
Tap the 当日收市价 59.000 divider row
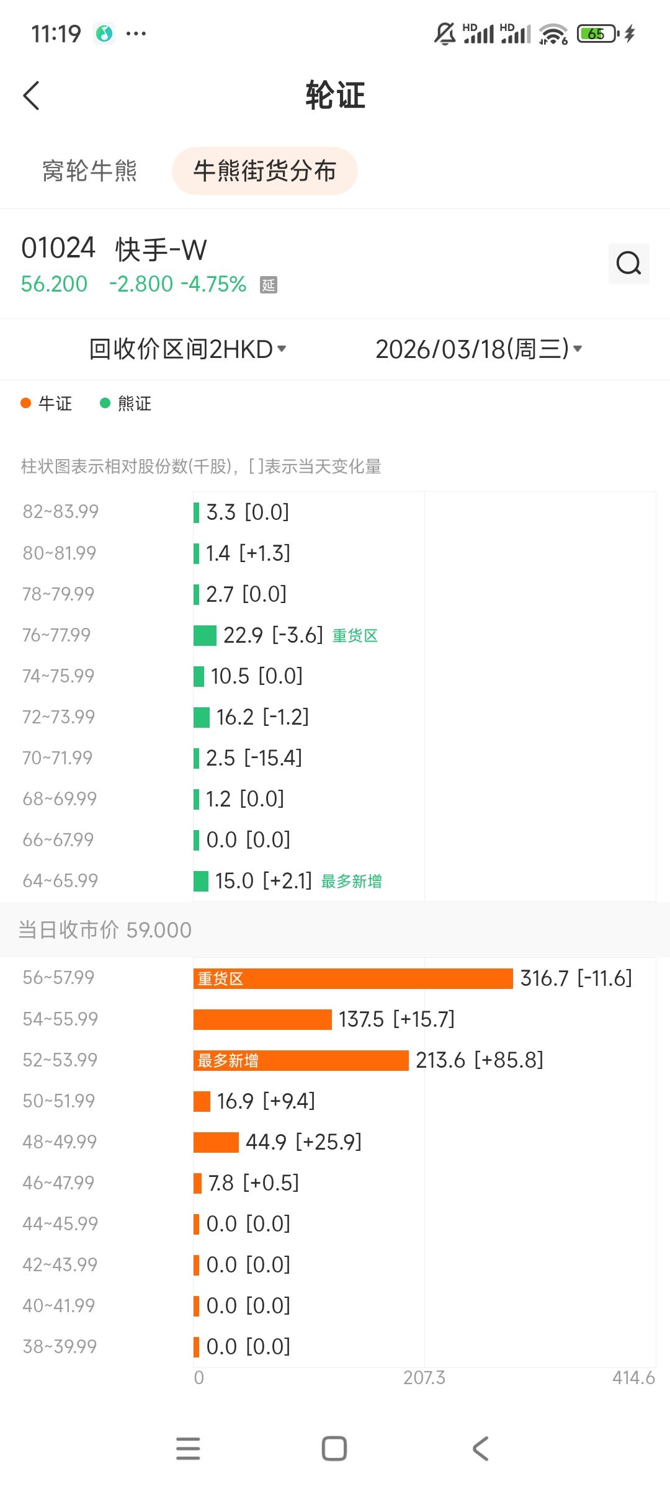335,929
